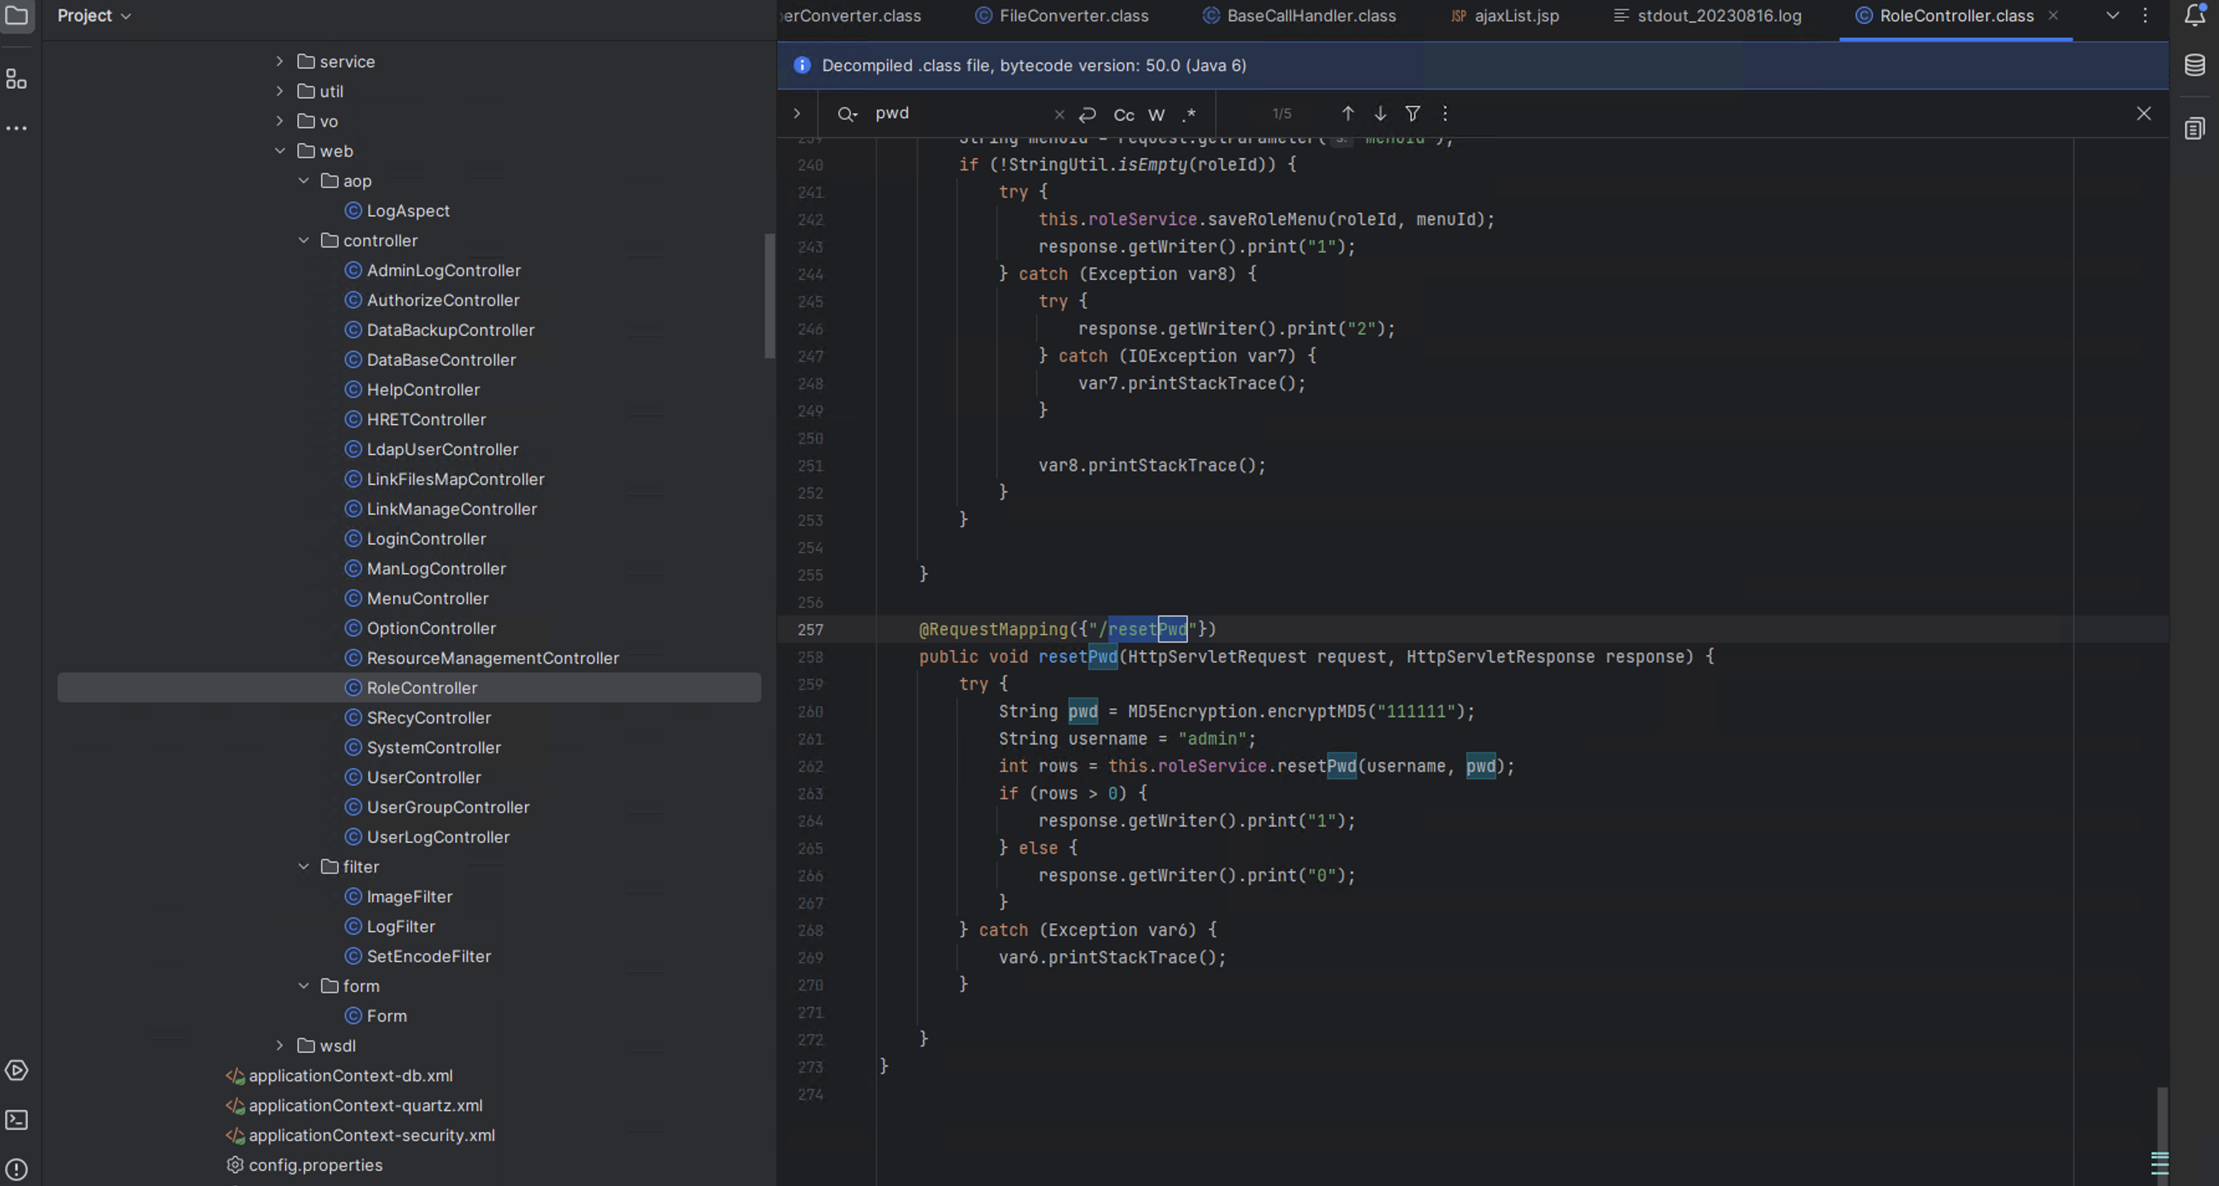The height and width of the screenshot is (1186, 2219).
Task: Open the Project view dropdown
Action: pyautogui.click(x=94, y=16)
